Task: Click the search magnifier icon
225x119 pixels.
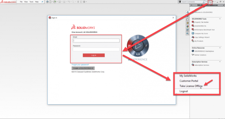Action: point(204,2)
